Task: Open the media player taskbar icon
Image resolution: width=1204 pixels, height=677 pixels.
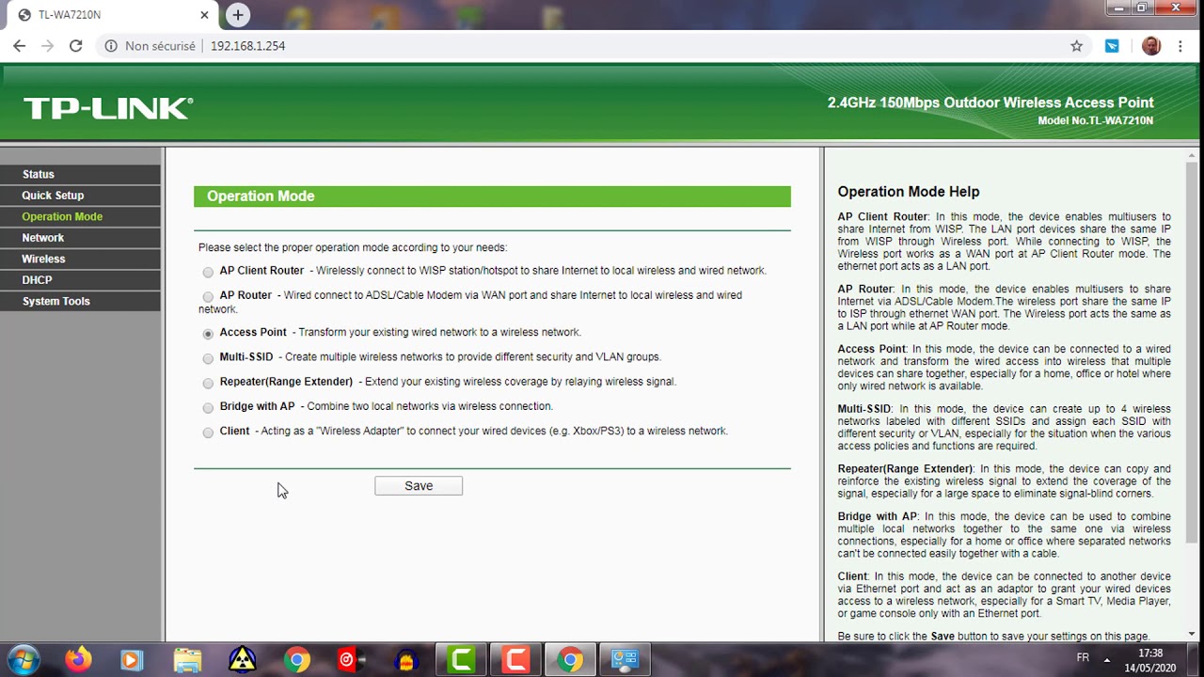Action: (x=133, y=659)
